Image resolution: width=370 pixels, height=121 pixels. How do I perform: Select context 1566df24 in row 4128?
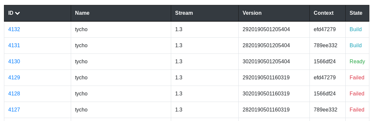pos(325,94)
